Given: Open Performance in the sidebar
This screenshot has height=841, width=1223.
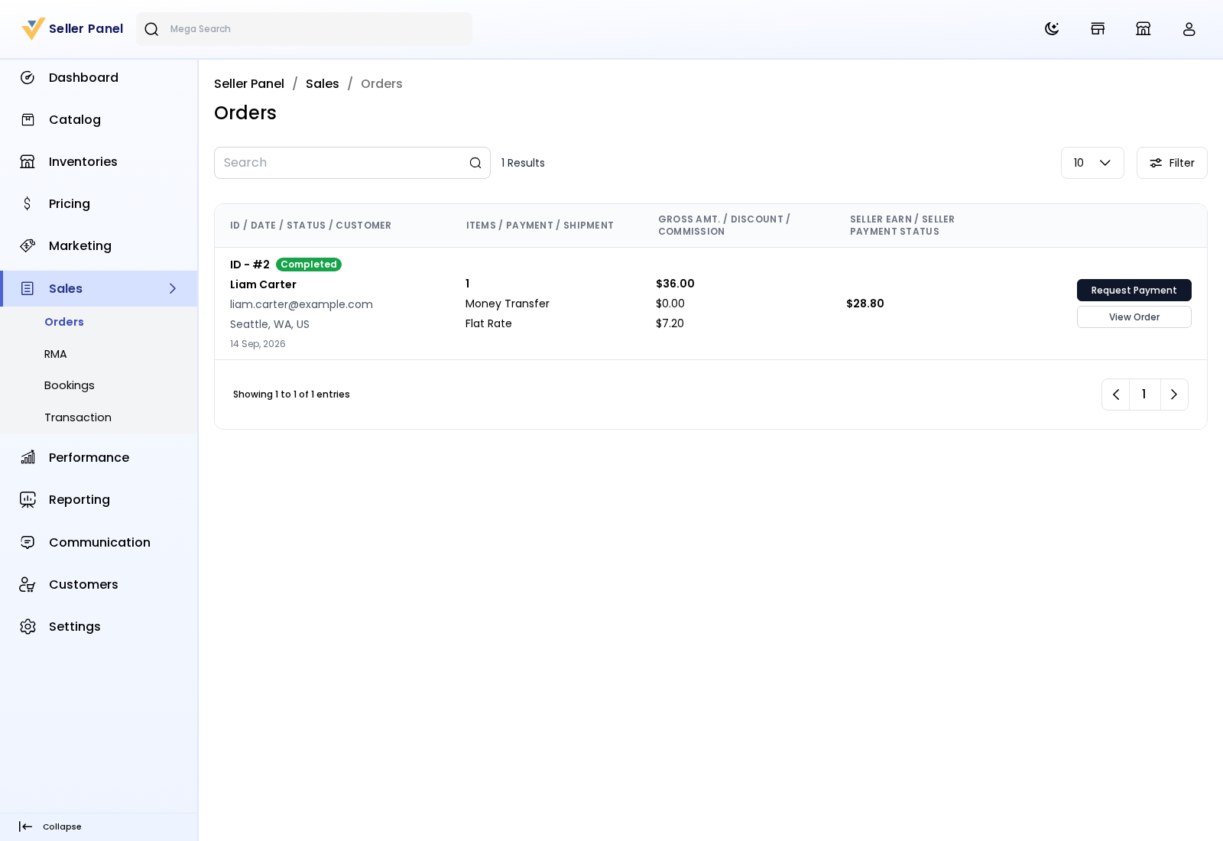Looking at the screenshot, I should [x=99, y=457].
